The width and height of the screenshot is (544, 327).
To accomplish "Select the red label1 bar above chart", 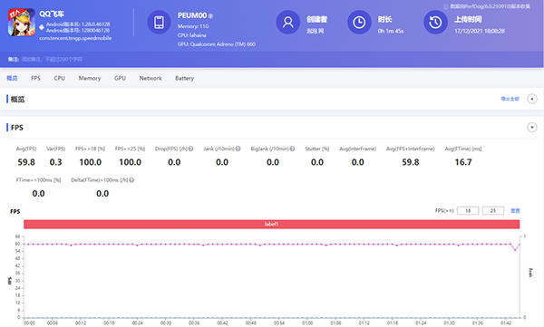I will click(272, 224).
